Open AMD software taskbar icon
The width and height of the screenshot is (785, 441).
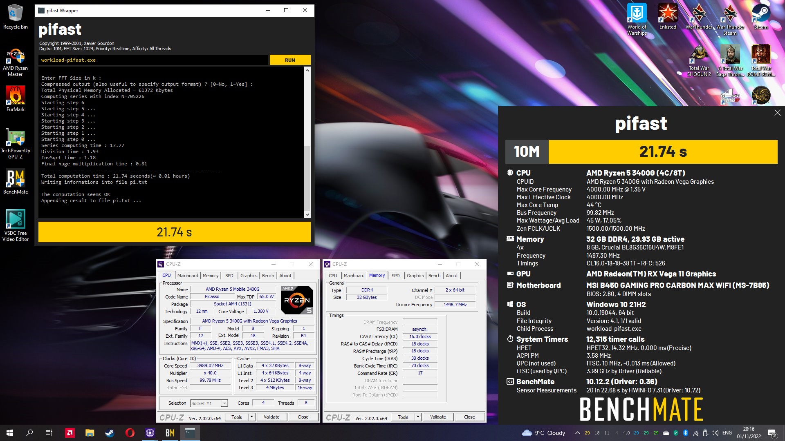(x=70, y=433)
